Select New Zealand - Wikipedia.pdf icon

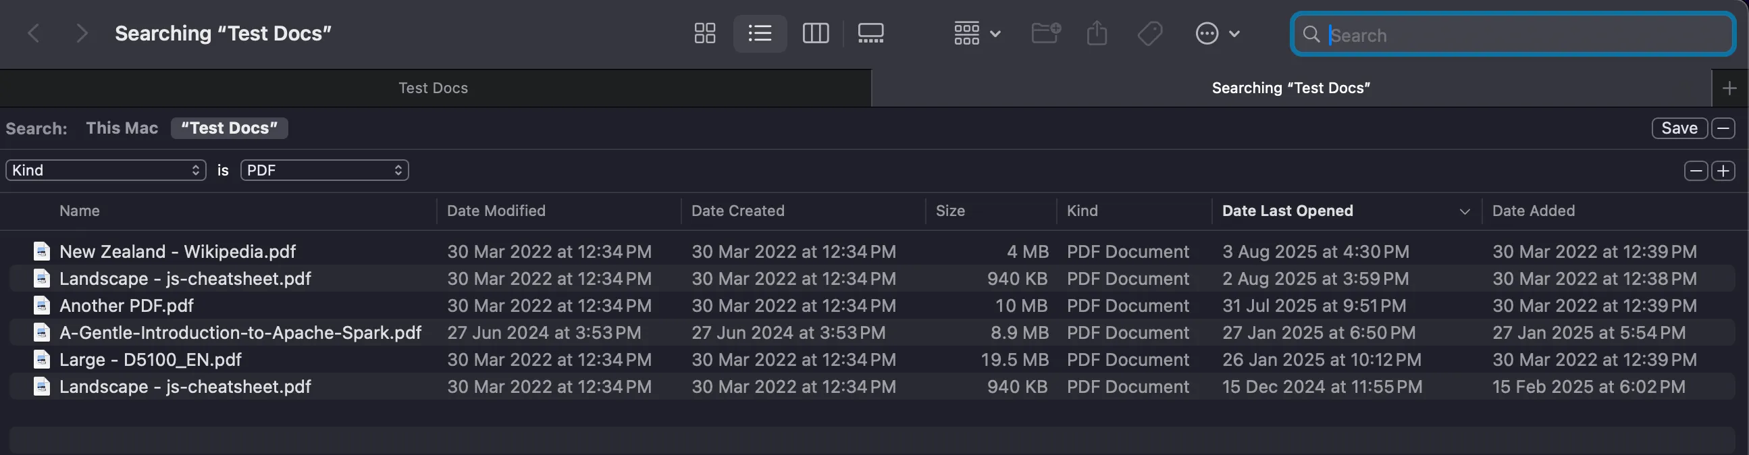[41, 251]
